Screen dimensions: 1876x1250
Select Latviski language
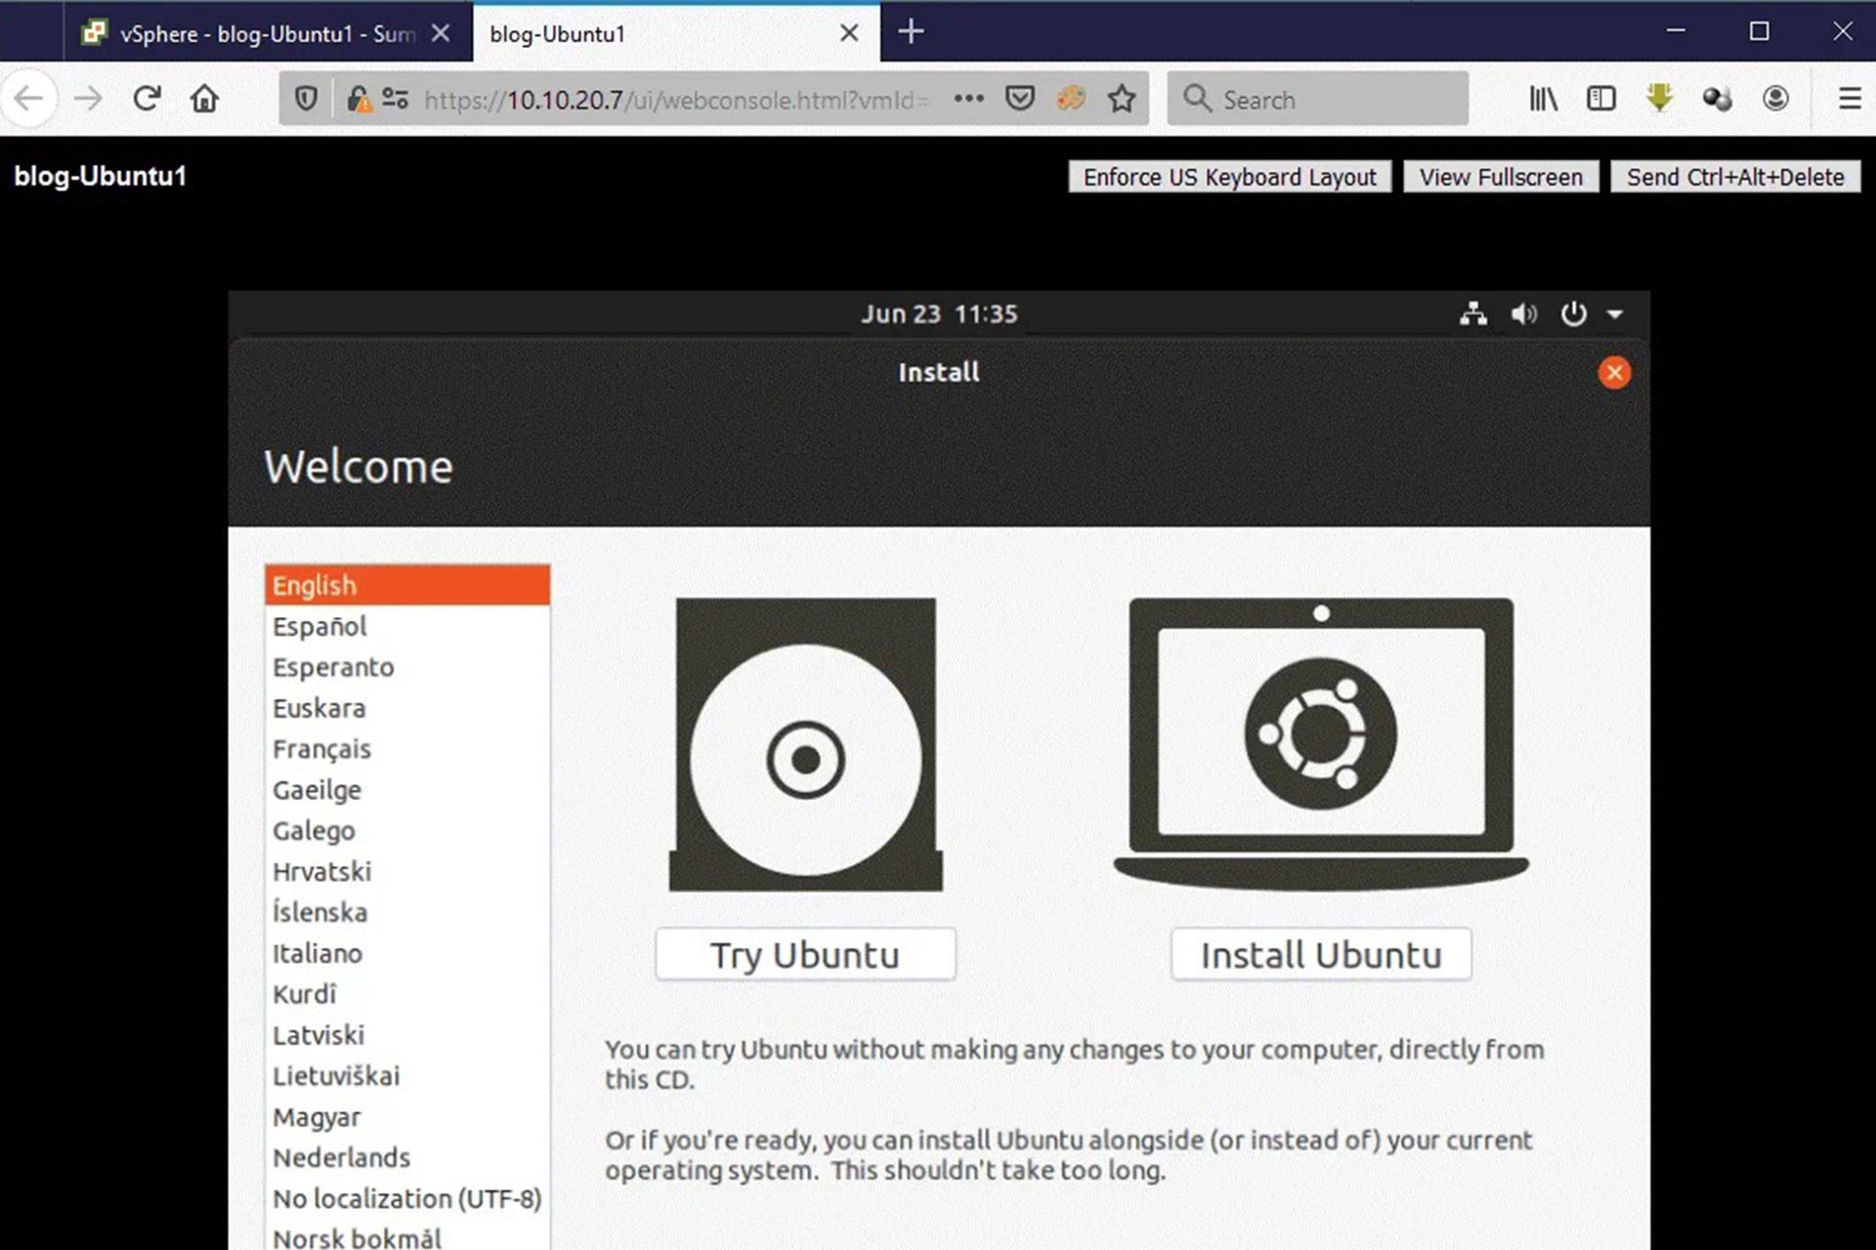(x=407, y=1035)
